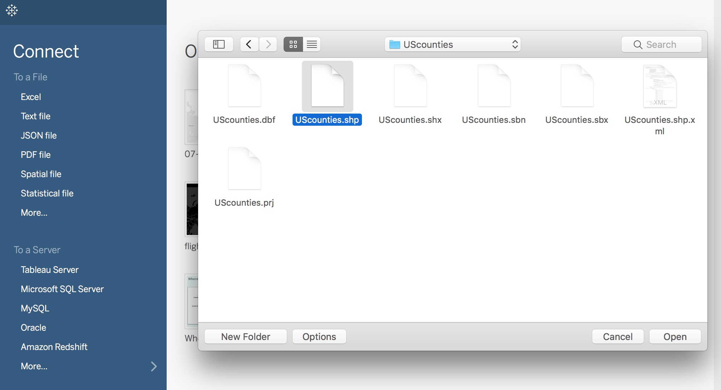Switch to list view
The height and width of the screenshot is (390, 721).
(x=312, y=44)
